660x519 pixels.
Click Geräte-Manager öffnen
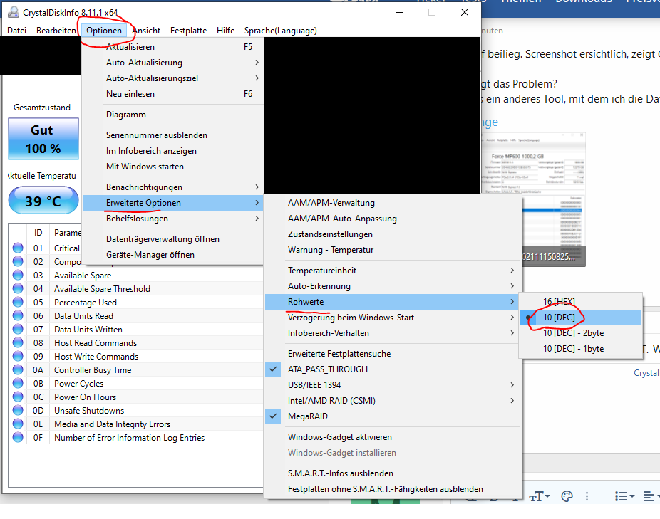(x=173, y=255)
